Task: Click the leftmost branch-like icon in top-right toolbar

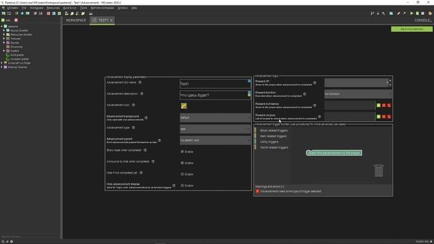Action: click(372, 14)
